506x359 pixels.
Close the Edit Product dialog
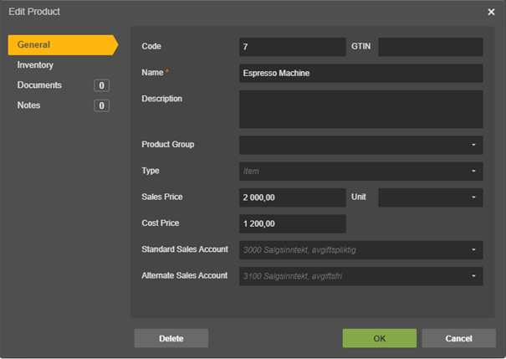coord(491,12)
